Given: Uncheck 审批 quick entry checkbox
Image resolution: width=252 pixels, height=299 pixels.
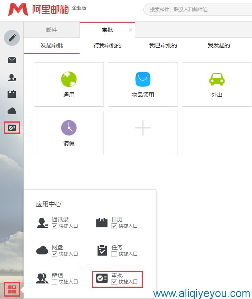Looking at the screenshot, I should pos(114,282).
